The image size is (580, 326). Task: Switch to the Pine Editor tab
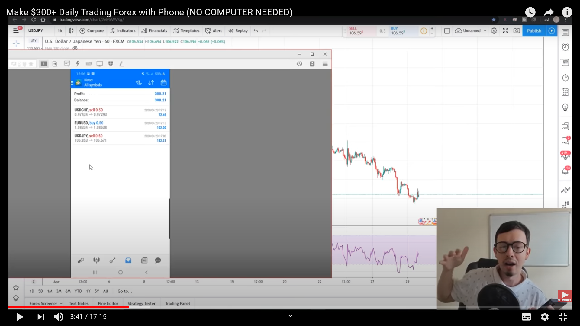108,303
